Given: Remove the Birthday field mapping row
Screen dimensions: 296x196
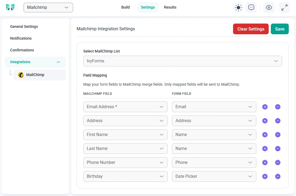Looking at the screenshot, I should click(x=278, y=176).
